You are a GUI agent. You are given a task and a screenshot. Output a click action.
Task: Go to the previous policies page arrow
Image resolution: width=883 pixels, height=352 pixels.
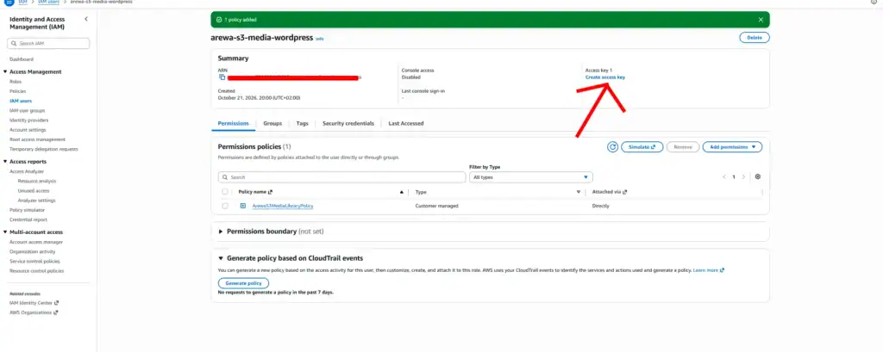(x=724, y=177)
